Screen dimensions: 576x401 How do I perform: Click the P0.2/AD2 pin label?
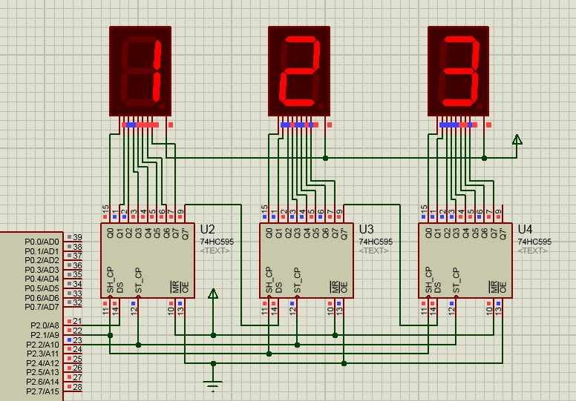coord(42,260)
